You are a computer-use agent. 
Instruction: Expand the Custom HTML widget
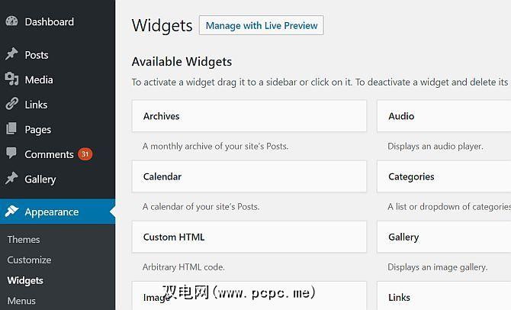click(x=249, y=237)
